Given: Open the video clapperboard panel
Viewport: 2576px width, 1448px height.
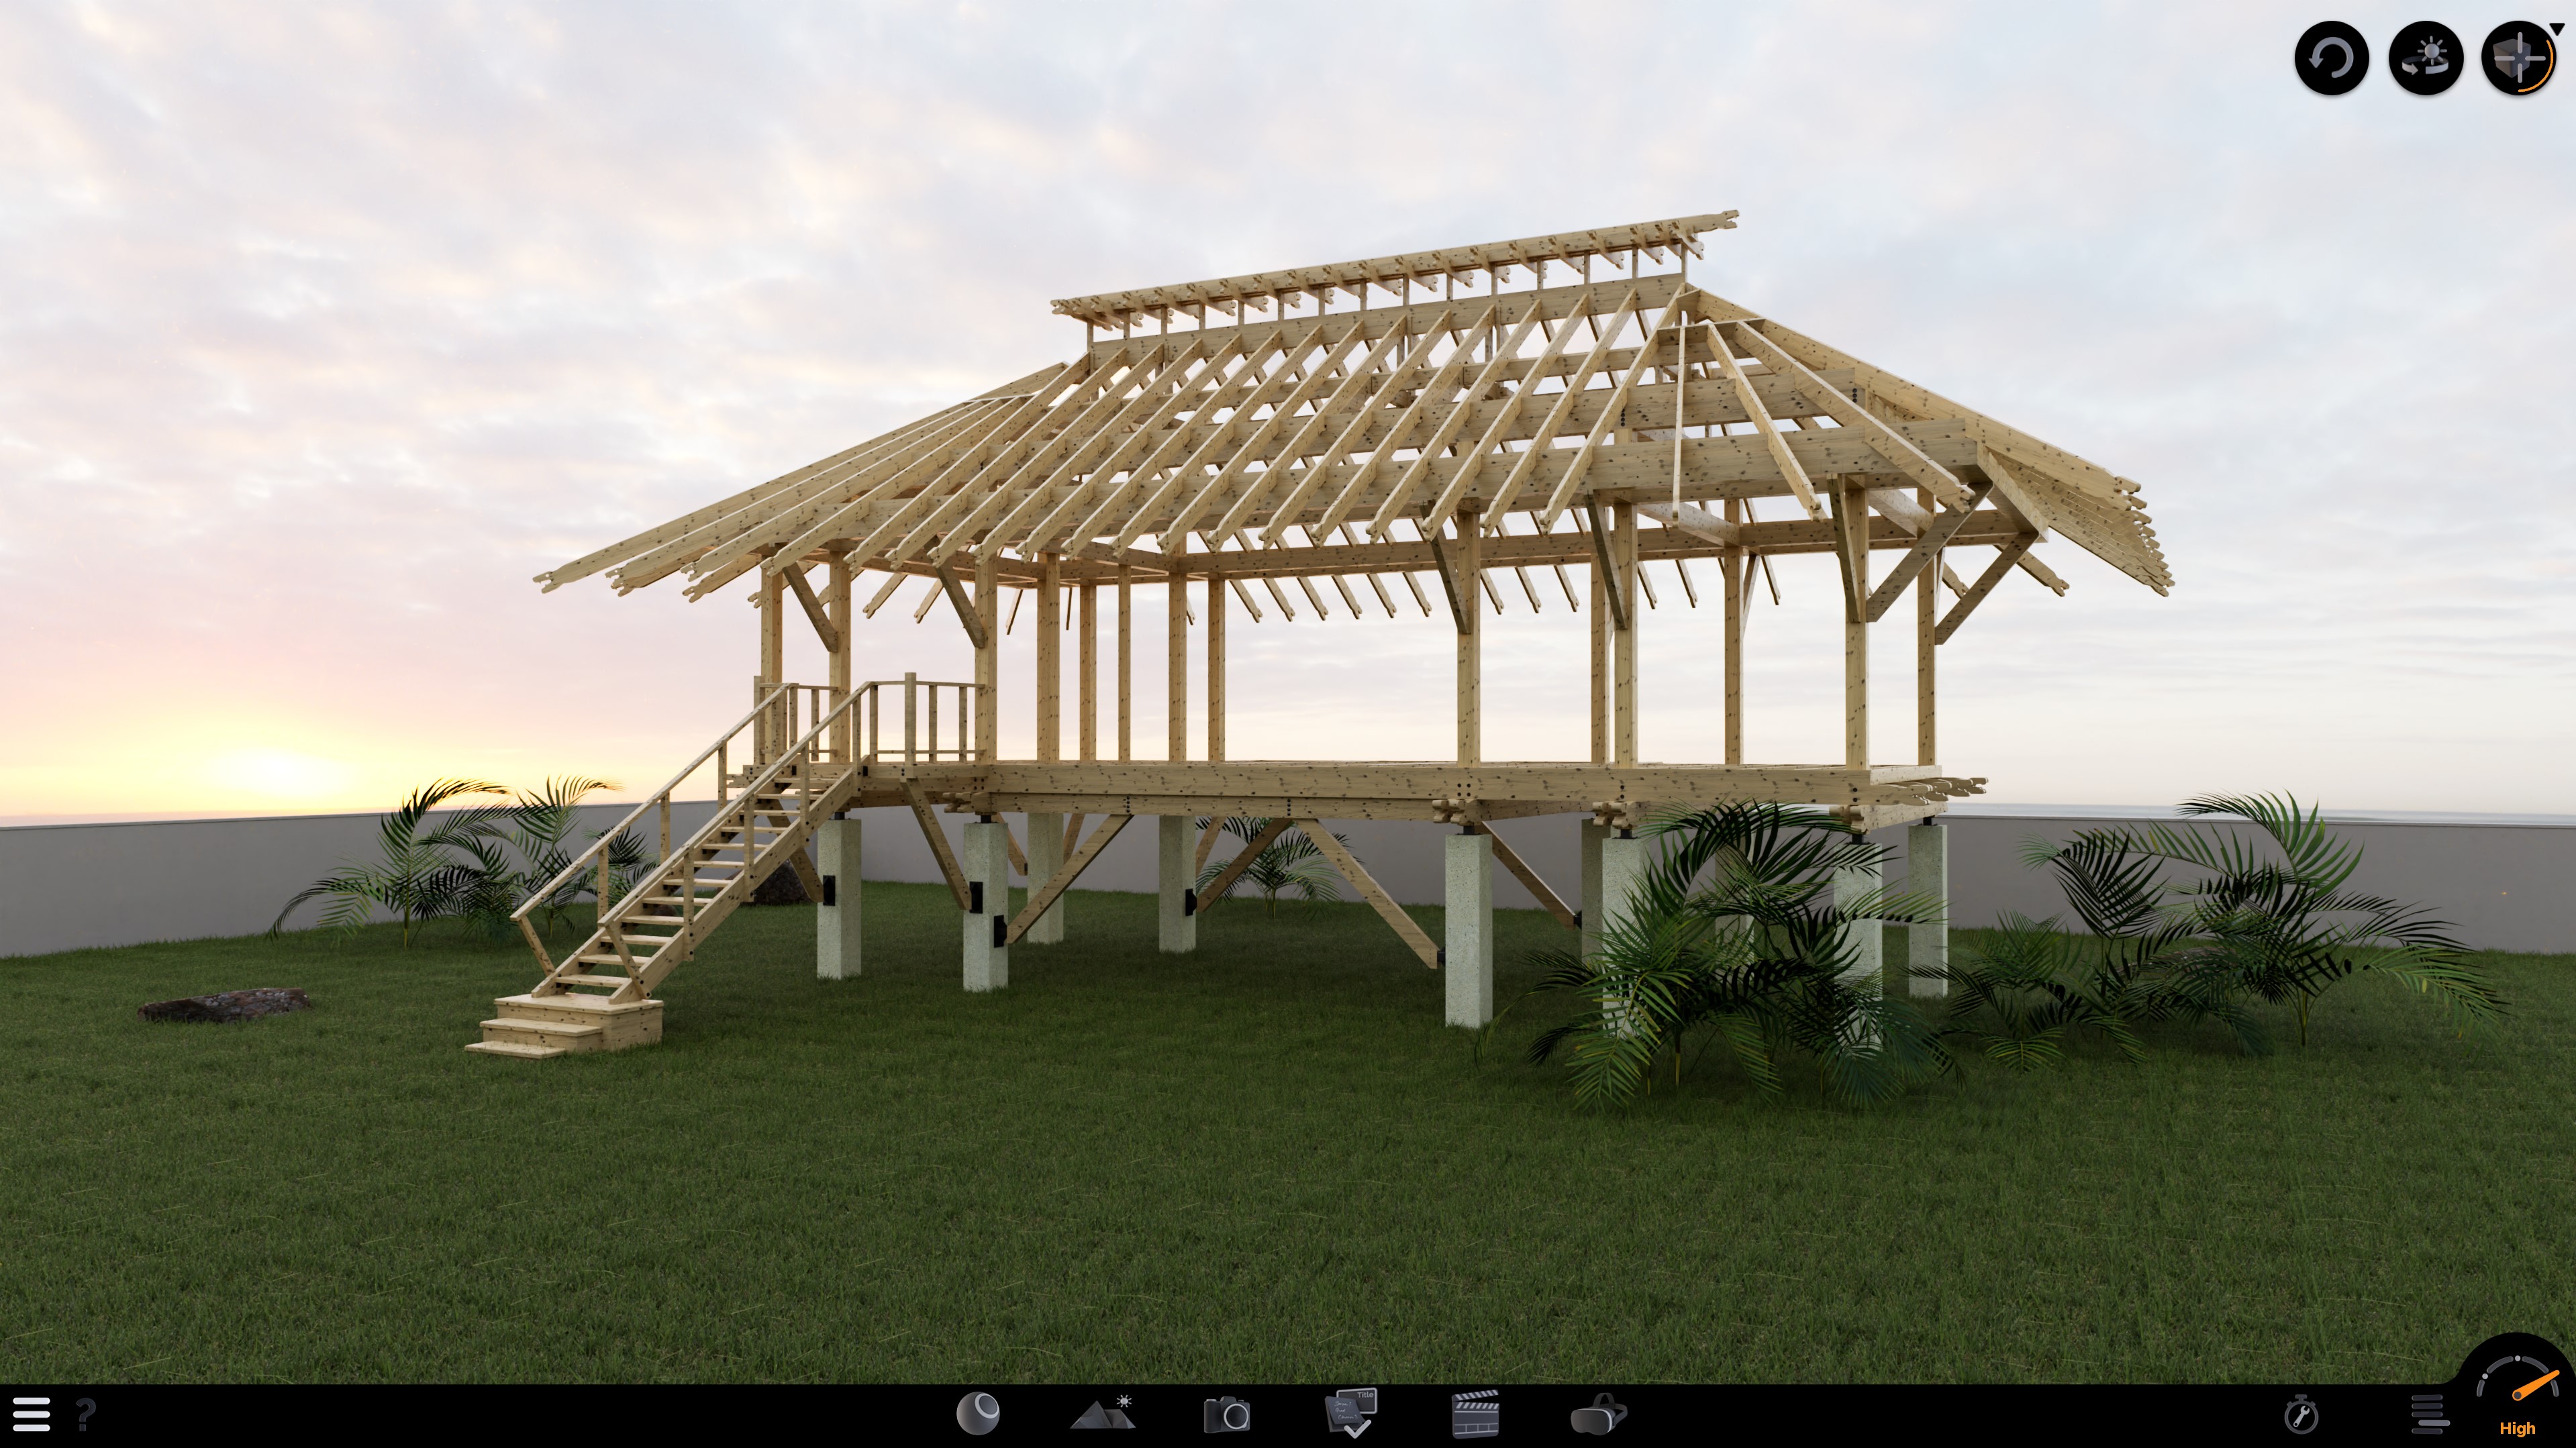Looking at the screenshot, I should pyautogui.click(x=1475, y=1414).
